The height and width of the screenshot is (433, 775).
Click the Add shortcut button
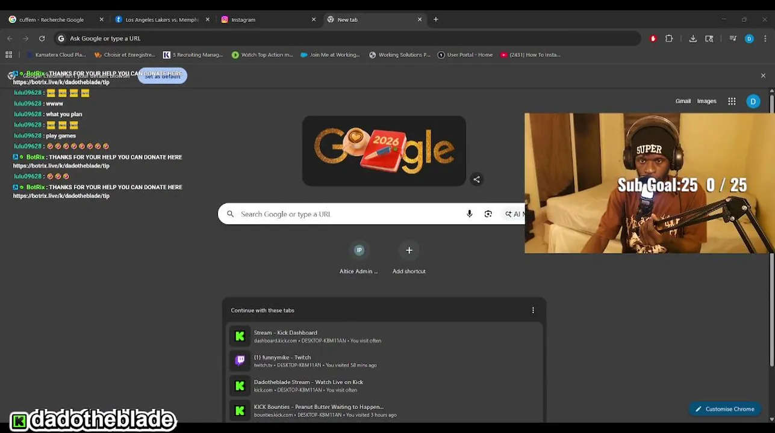coord(409,257)
